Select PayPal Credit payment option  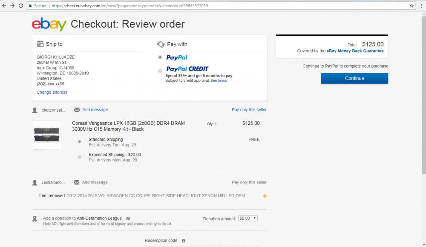(160, 71)
